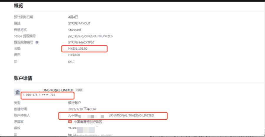The width and height of the screenshot is (265, 137).
Task: Open the HONG KONG) LIMITED bank account name
Action: coord(57,90)
